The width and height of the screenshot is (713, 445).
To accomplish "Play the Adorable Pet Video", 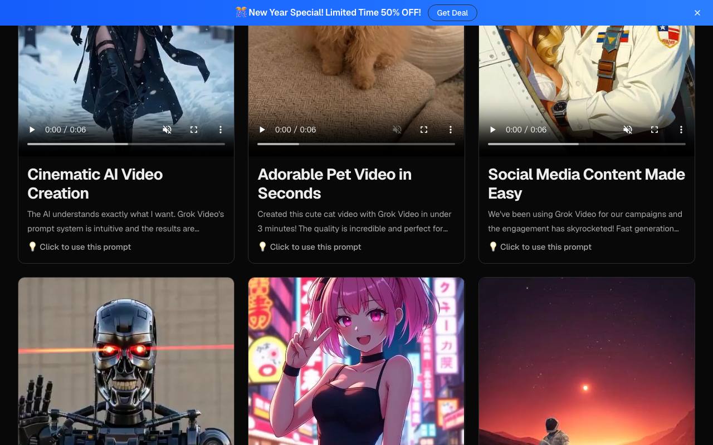I will point(262,130).
